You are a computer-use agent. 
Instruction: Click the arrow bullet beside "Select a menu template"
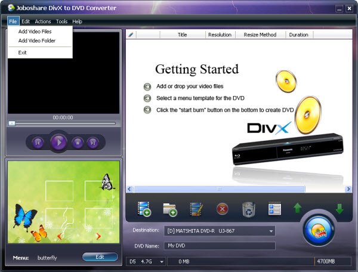pos(147,98)
